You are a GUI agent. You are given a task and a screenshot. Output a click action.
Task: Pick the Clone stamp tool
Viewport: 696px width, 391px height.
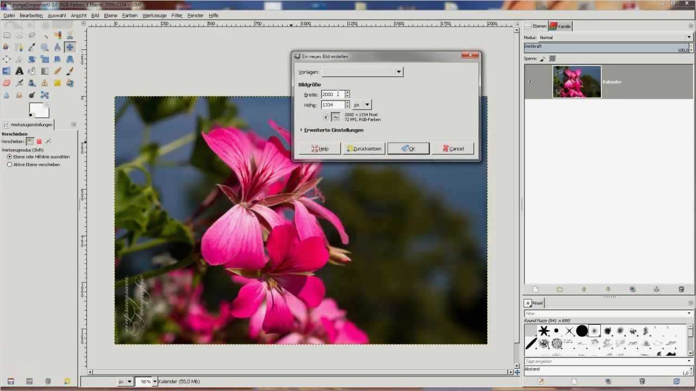(x=44, y=83)
